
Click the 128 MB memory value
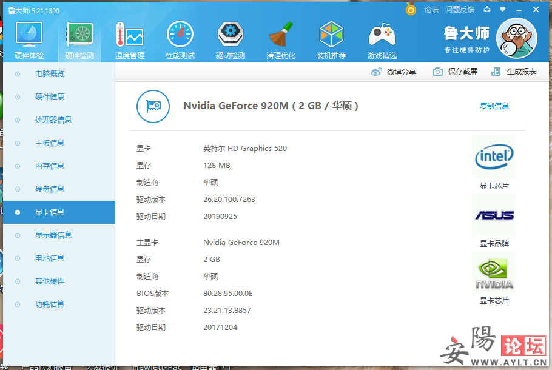pyautogui.click(x=217, y=166)
